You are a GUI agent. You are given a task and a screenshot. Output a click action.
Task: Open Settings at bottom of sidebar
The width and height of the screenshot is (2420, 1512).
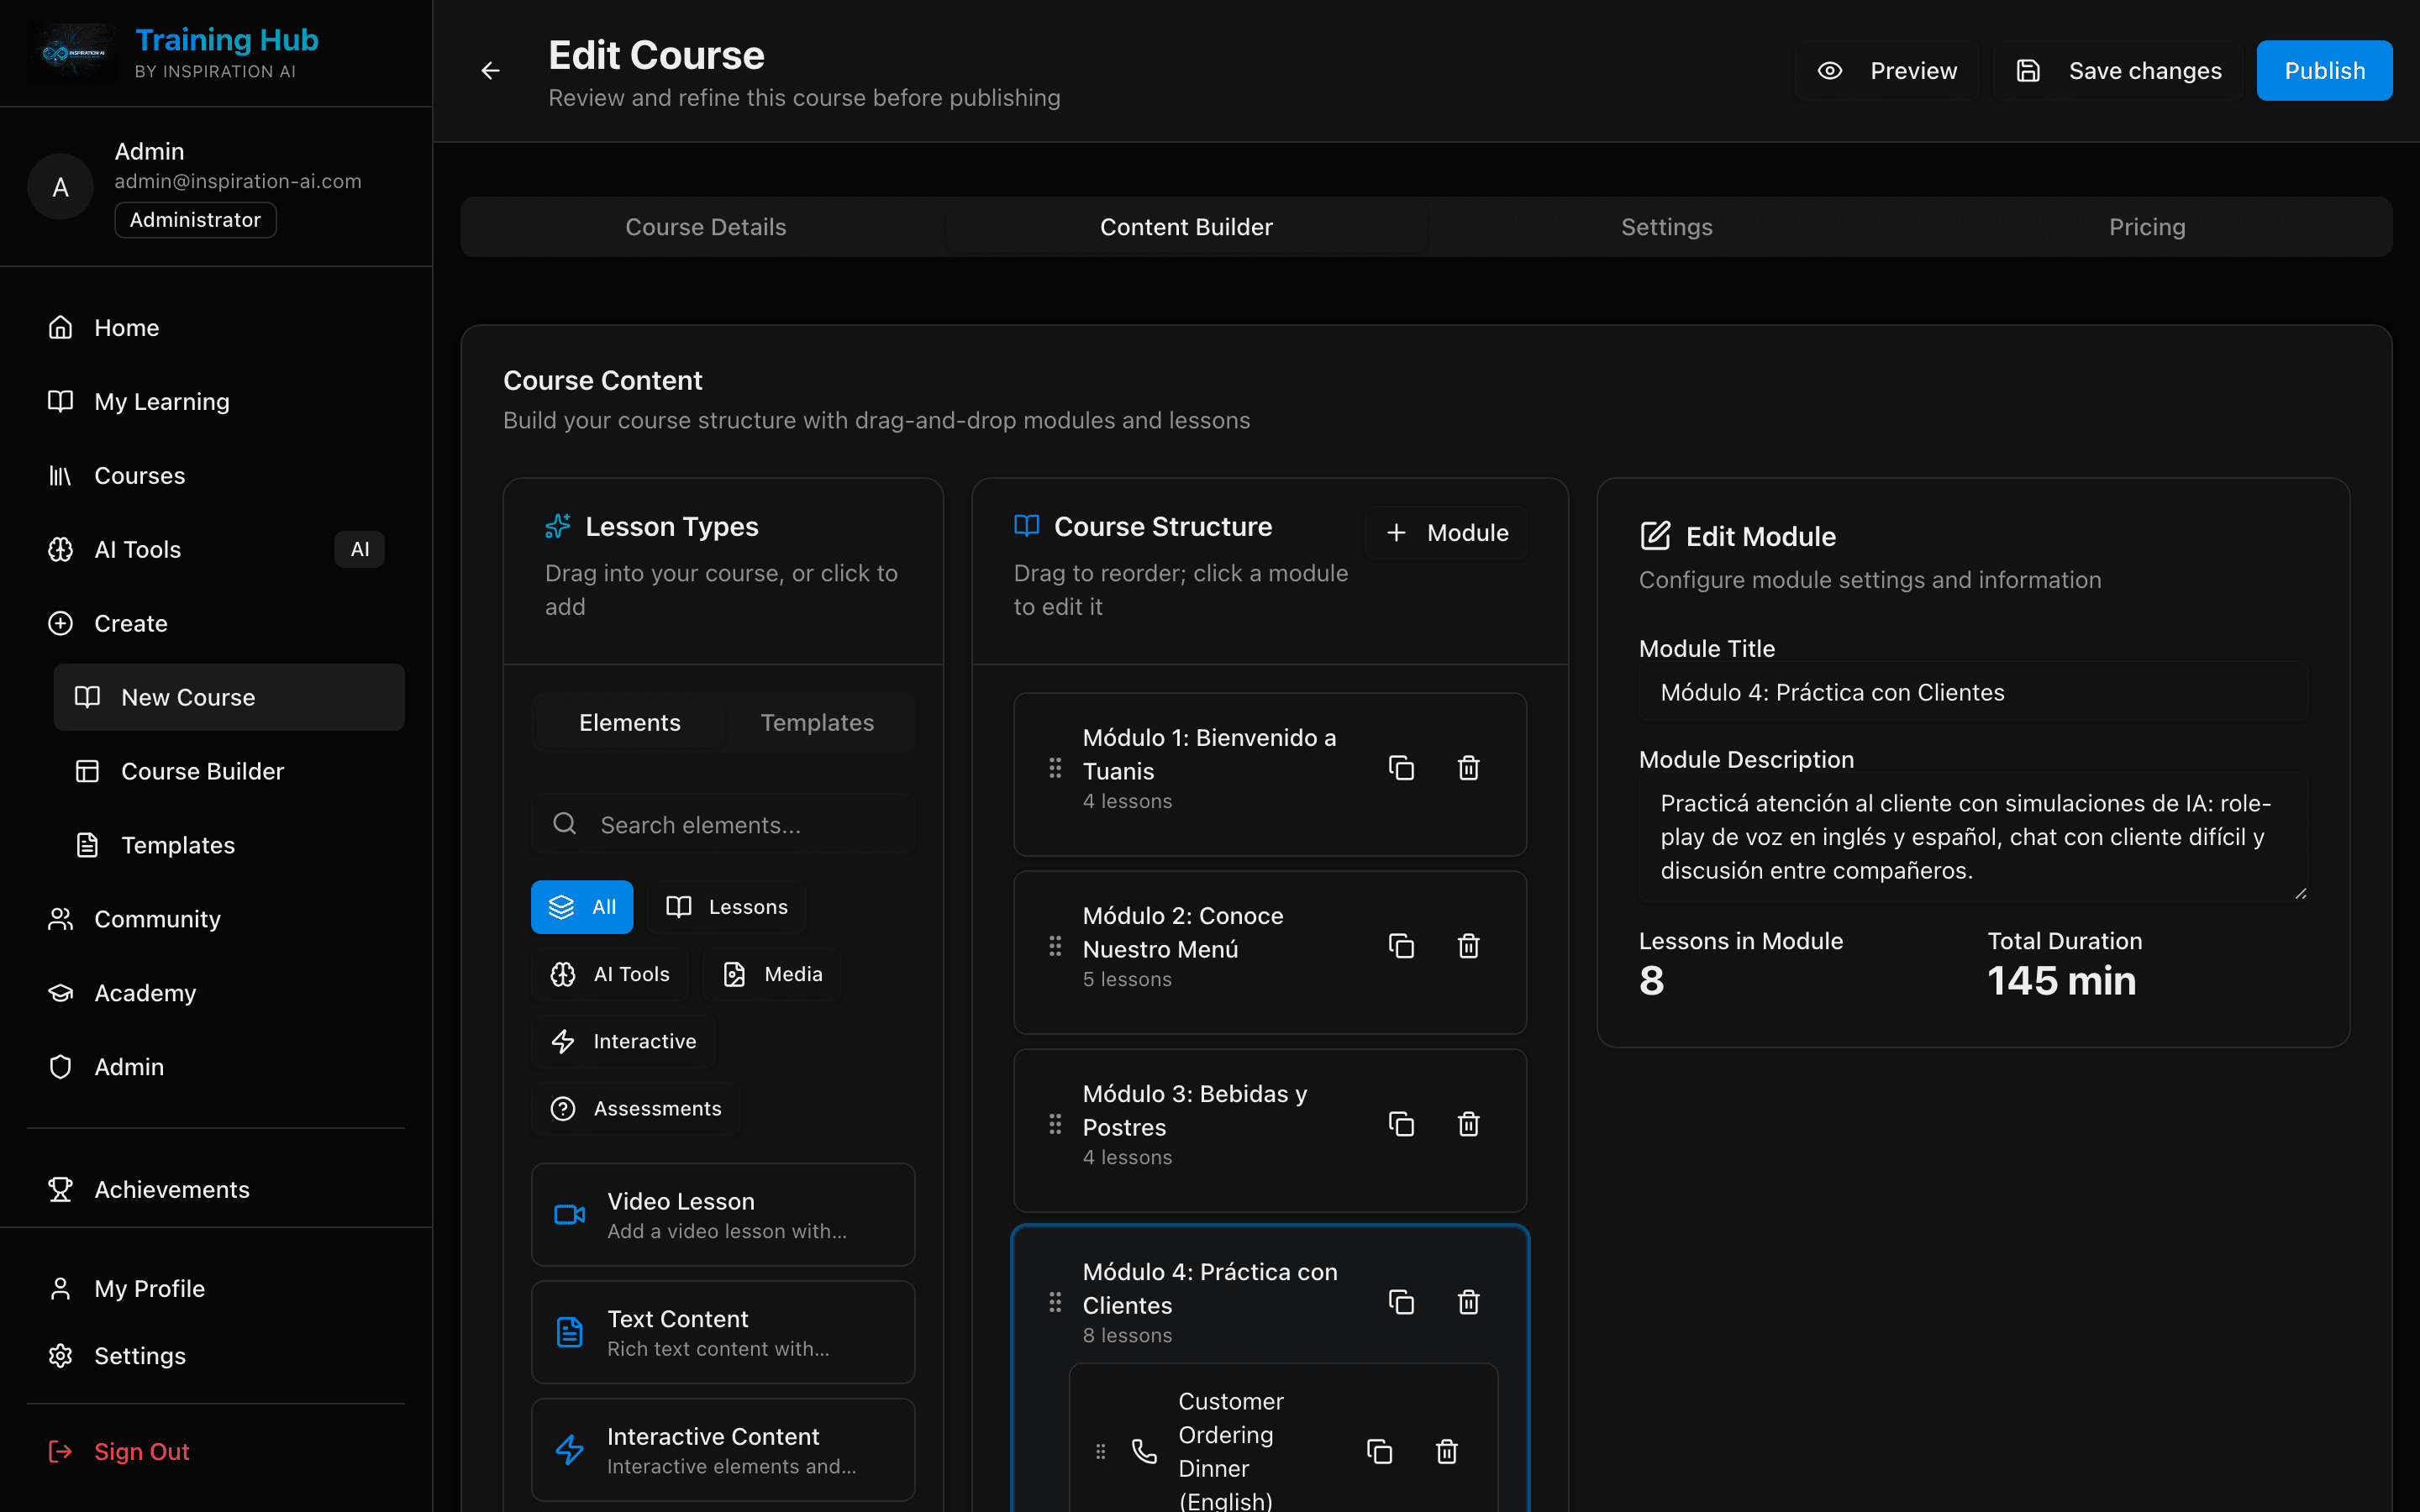(x=216, y=1356)
